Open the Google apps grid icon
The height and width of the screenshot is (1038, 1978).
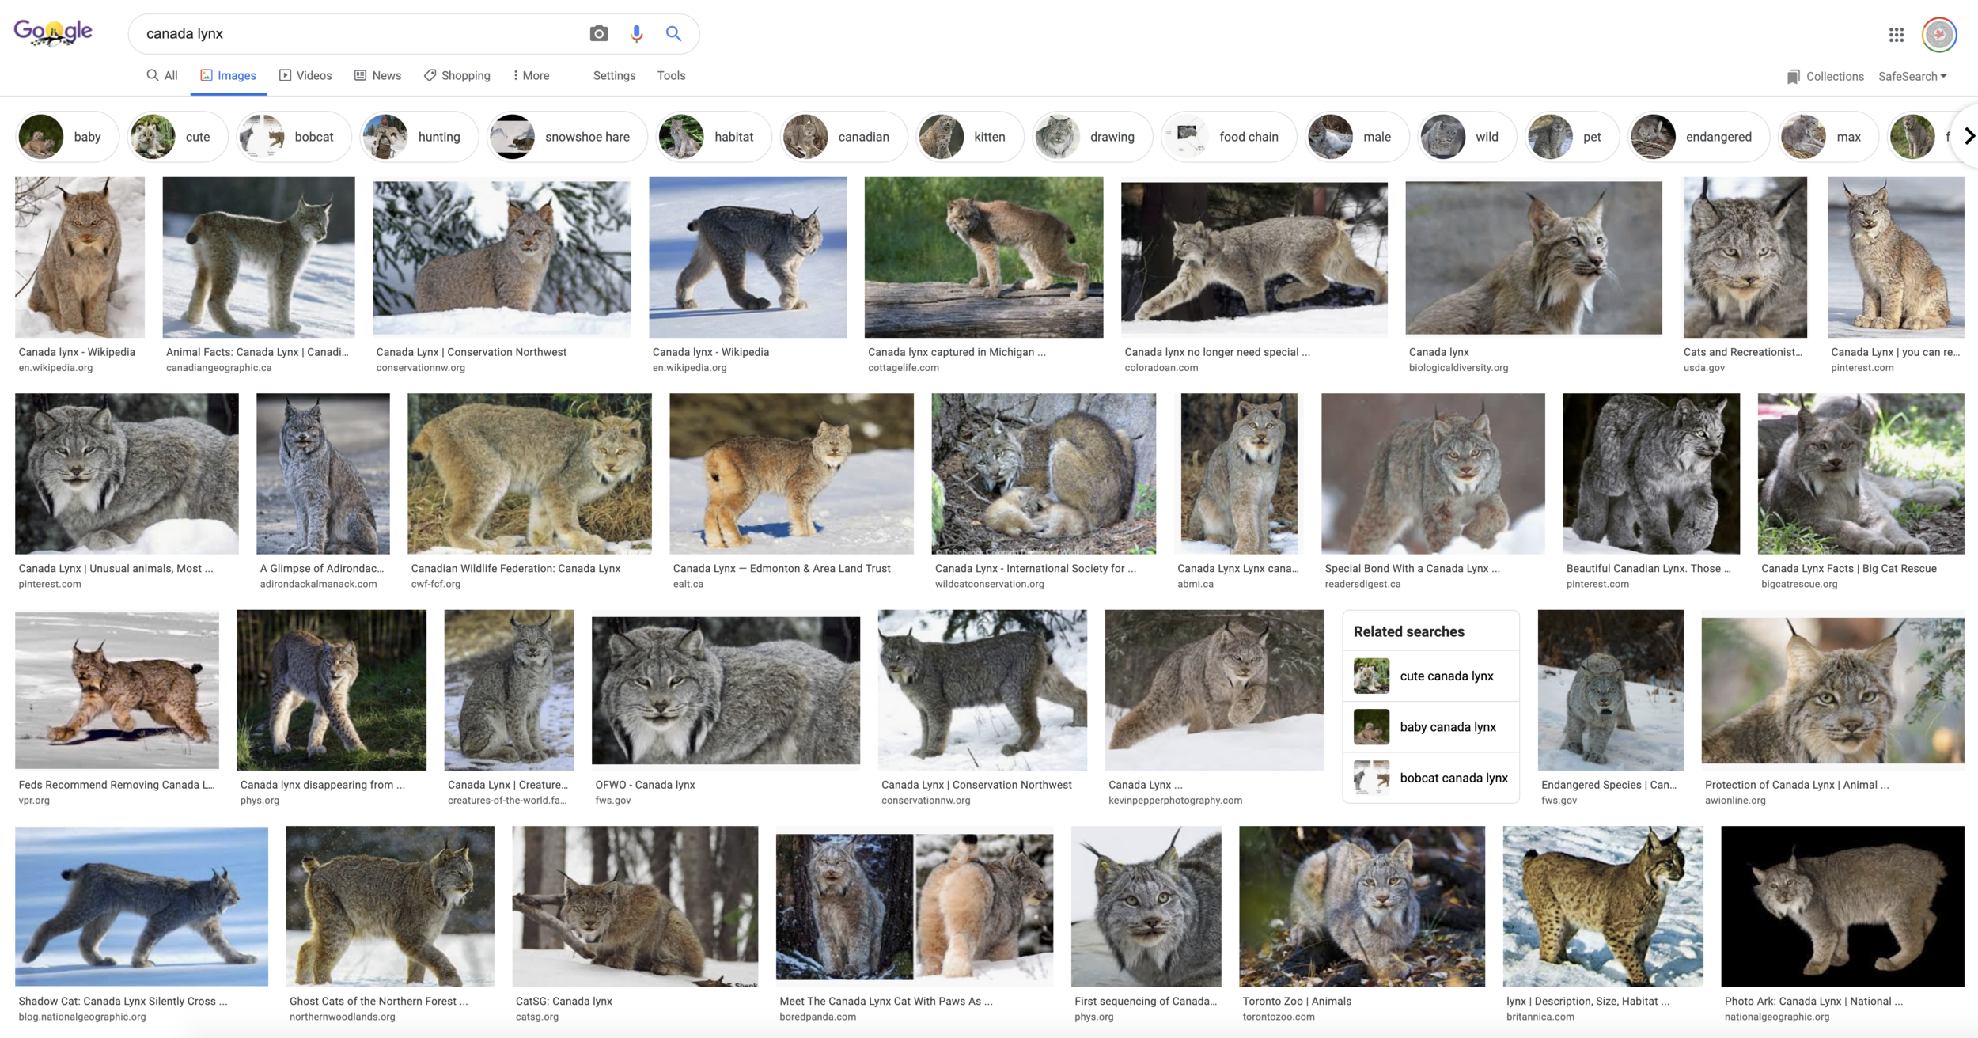click(x=1896, y=35)
